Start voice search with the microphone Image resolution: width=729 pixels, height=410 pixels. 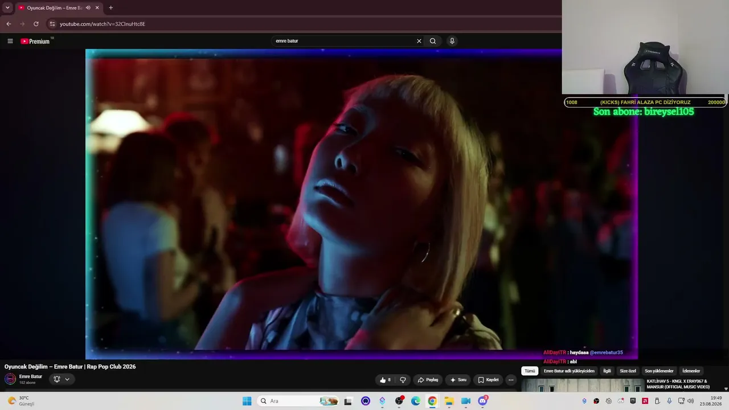coord(452,41)
